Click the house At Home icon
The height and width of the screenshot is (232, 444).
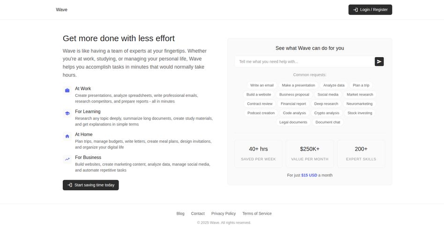point(67,137)
